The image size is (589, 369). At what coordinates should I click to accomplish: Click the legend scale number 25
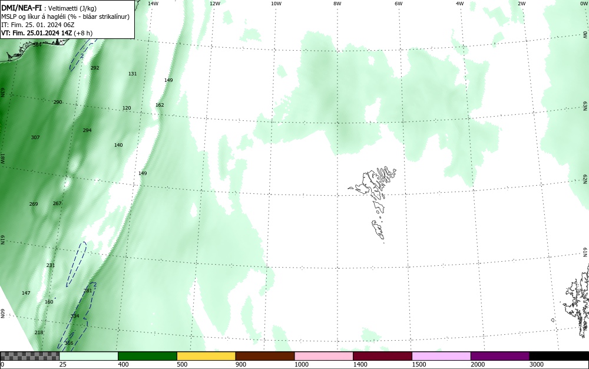[63, 364]
